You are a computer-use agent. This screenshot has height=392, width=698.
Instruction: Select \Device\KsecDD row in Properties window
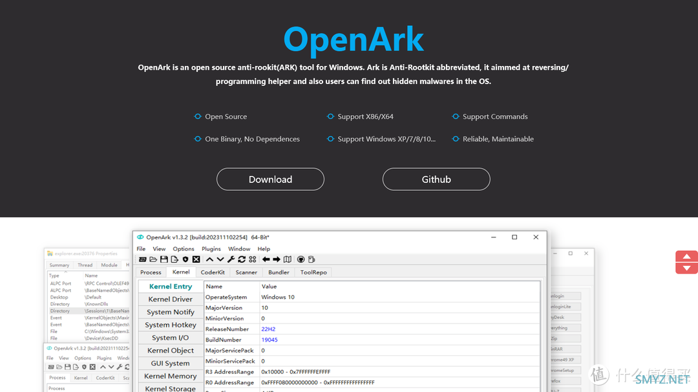tap(88, 338)
